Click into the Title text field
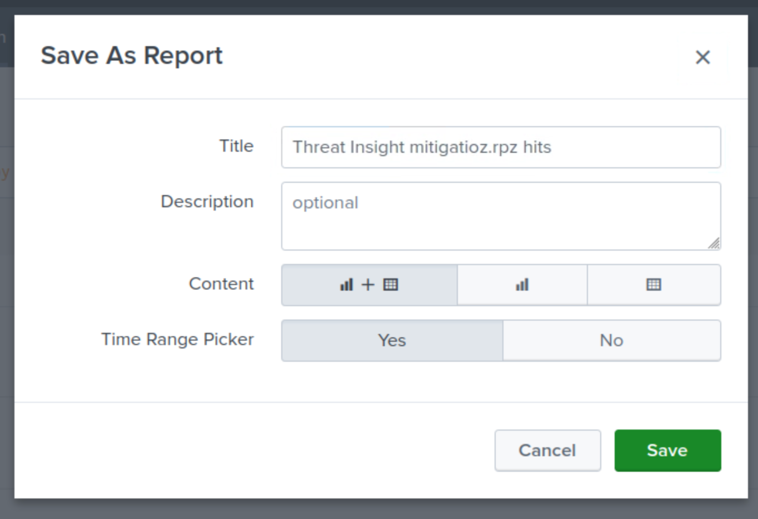This screenshot has height=519, width=758. coord(500,147)
